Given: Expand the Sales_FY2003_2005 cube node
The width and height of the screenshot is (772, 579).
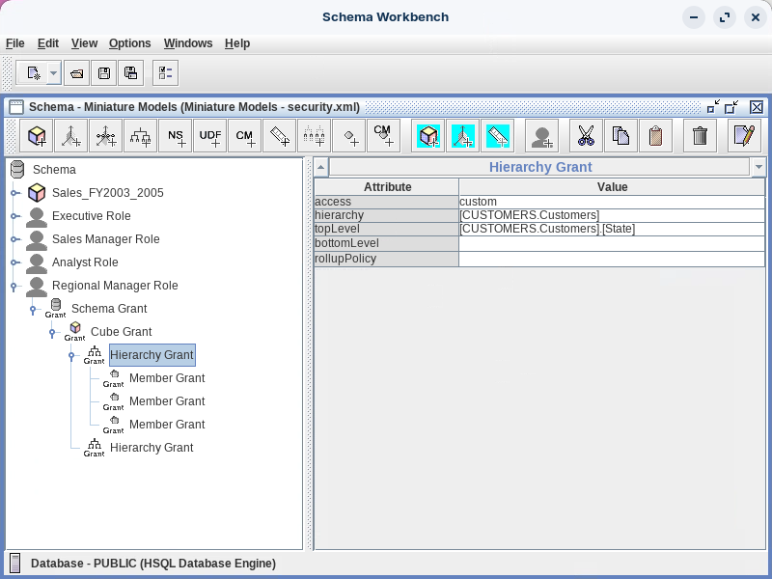Looking at the screenshot, I should [x=14, y=193].
